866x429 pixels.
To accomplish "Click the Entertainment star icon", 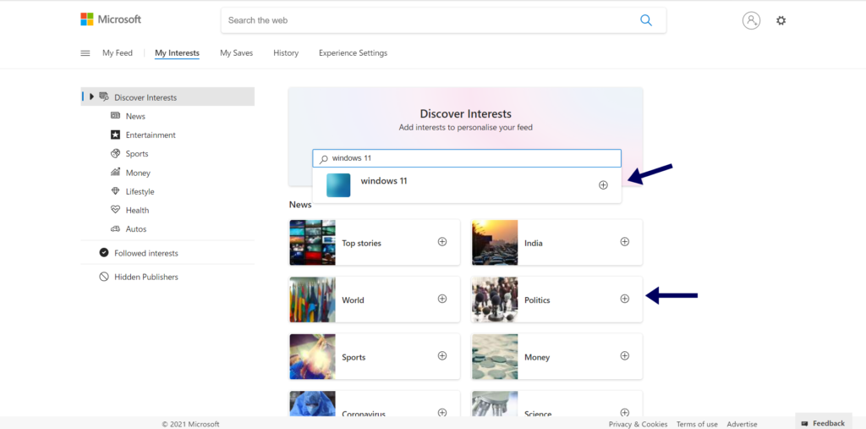I will [115, 135].
